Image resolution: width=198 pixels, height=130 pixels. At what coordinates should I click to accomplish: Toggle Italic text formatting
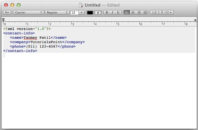(x=112, y=13)
